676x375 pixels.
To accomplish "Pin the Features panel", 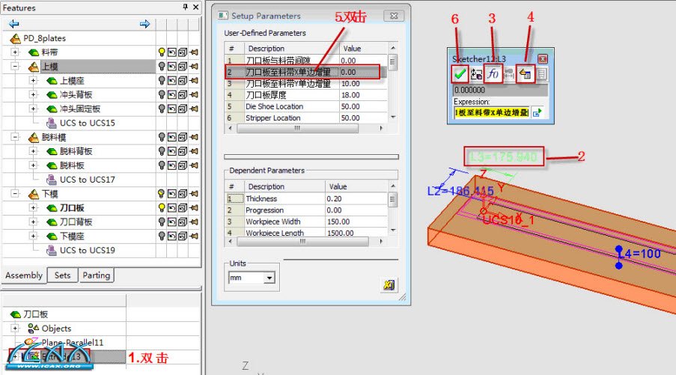I will (186, 7).
